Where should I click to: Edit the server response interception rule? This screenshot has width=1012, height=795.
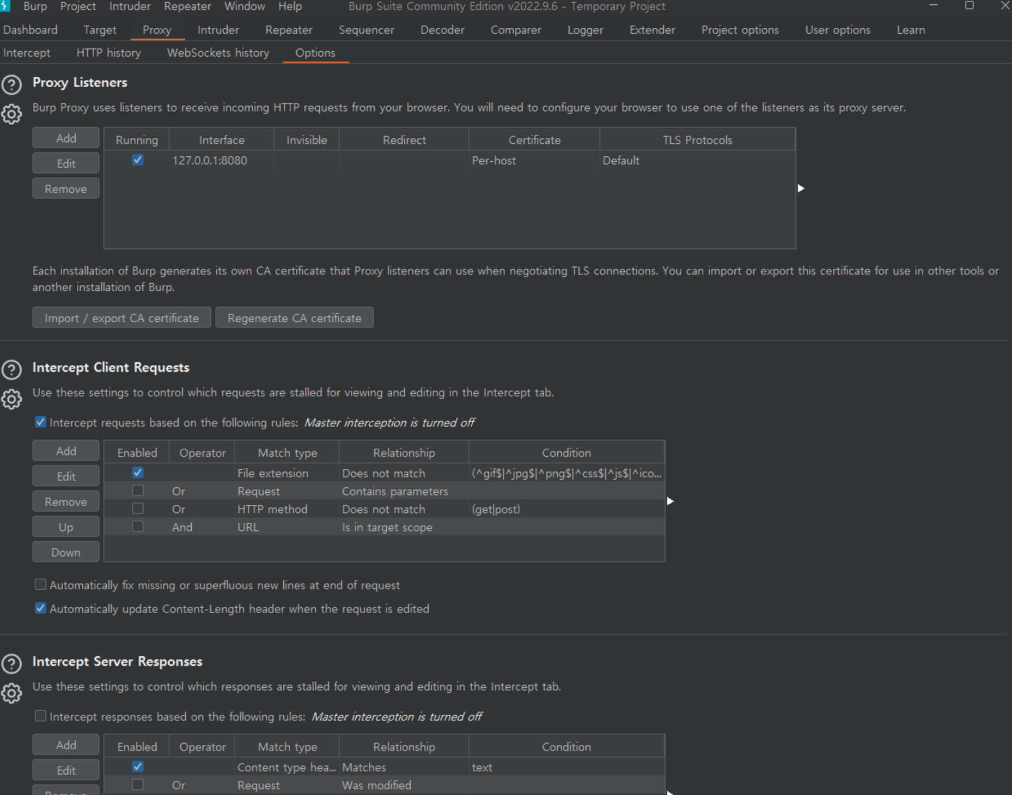[66, 770]
